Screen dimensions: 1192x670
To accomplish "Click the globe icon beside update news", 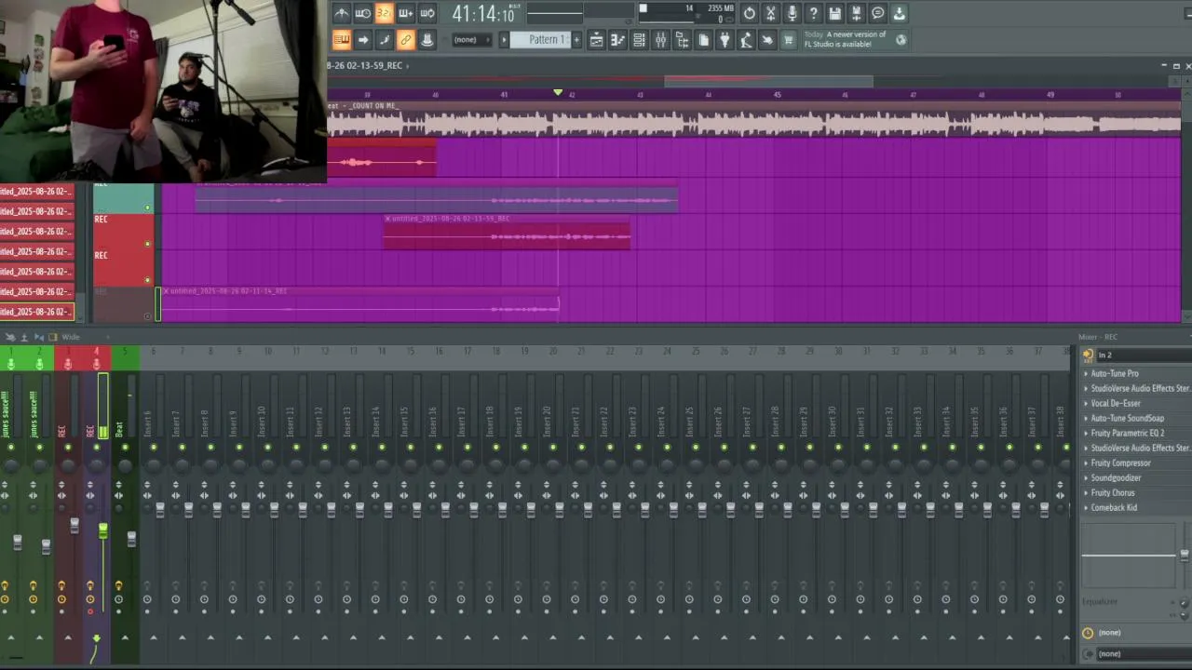I will 901,39.
